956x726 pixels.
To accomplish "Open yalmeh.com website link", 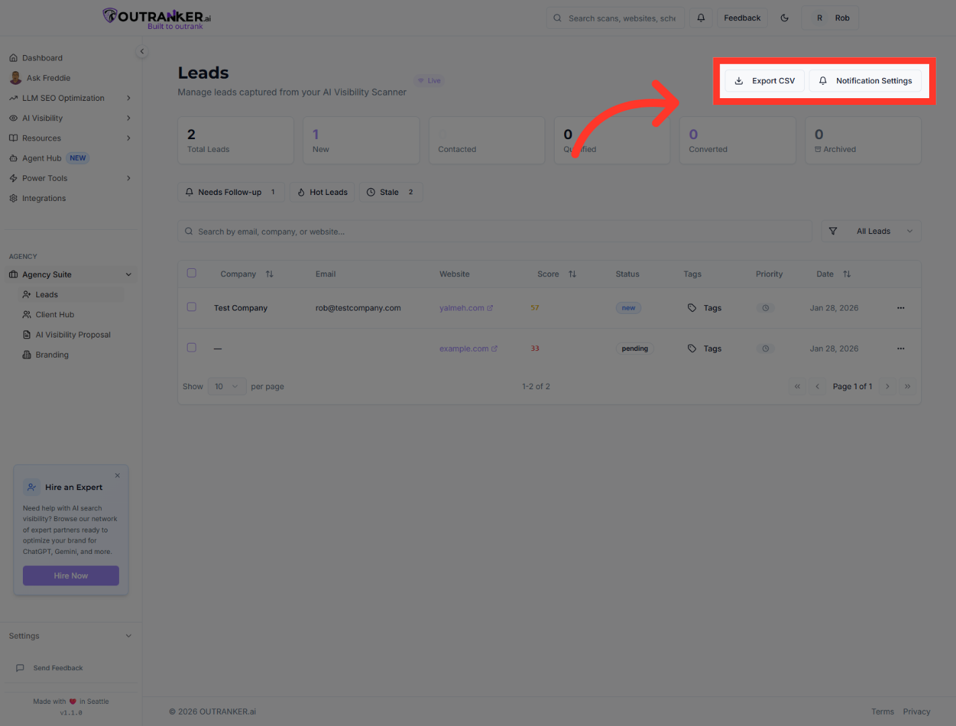I will point(462,307).
